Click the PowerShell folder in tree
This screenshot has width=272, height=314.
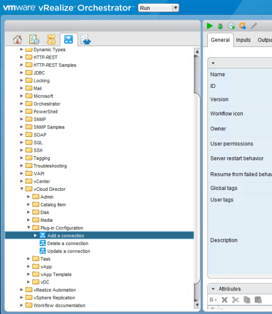click(x=45, y=112)
